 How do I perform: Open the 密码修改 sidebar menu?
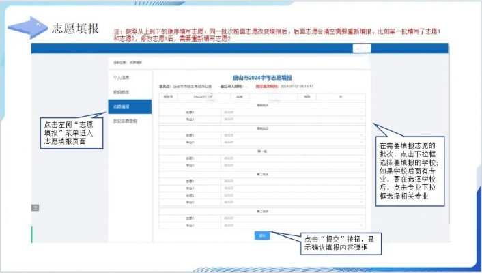[121, 92]
